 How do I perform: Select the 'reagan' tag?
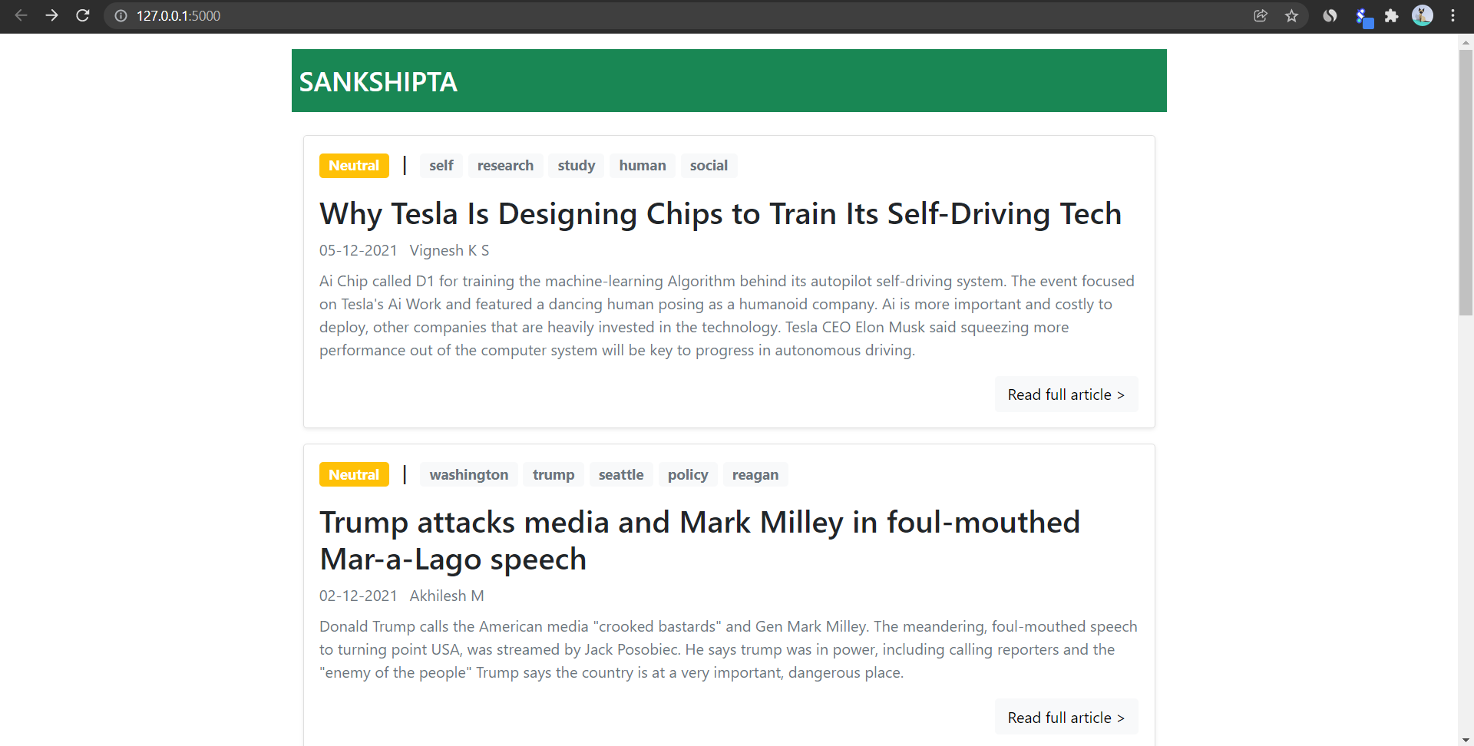(x=755, y=474)
